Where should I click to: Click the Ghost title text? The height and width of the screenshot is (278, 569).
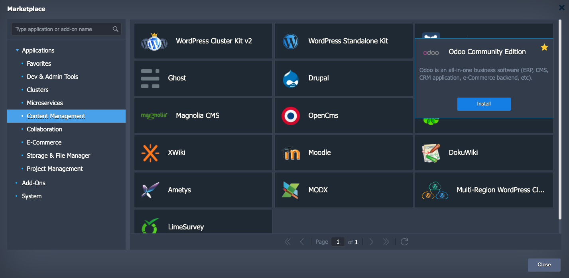click(177, 78)
